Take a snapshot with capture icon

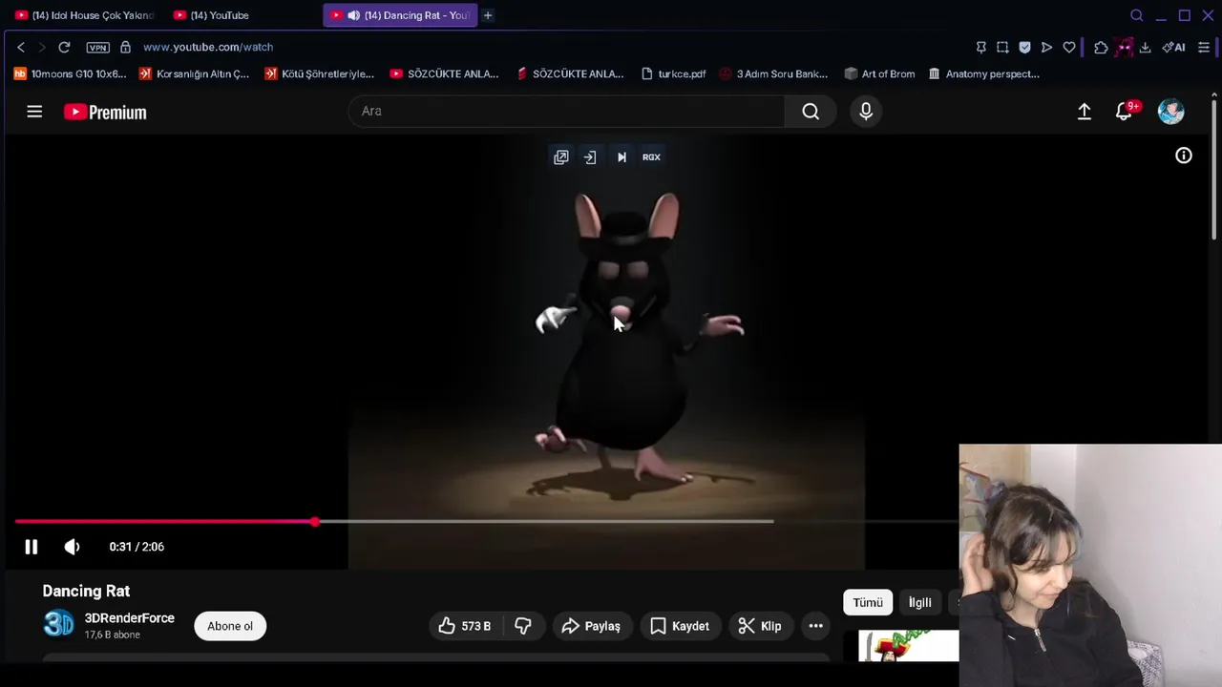pos(1002,47)
